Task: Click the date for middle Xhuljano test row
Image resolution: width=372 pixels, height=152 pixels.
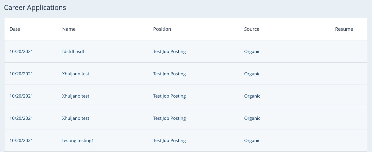Action: (x=21, y=96)
